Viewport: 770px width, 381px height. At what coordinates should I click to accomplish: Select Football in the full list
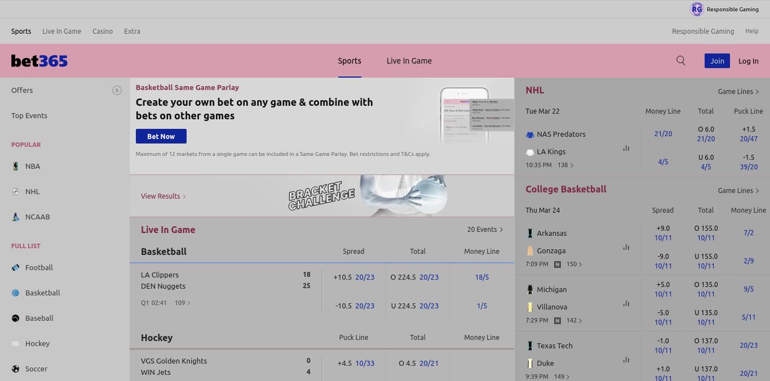point(39,267)
